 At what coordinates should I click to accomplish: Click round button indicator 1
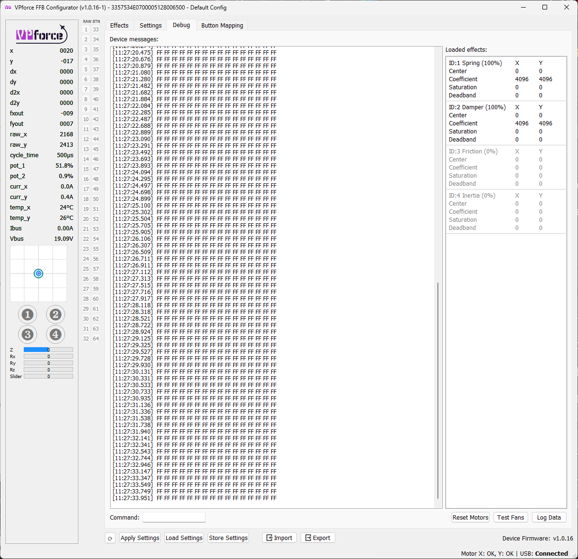tap(28, 314)
